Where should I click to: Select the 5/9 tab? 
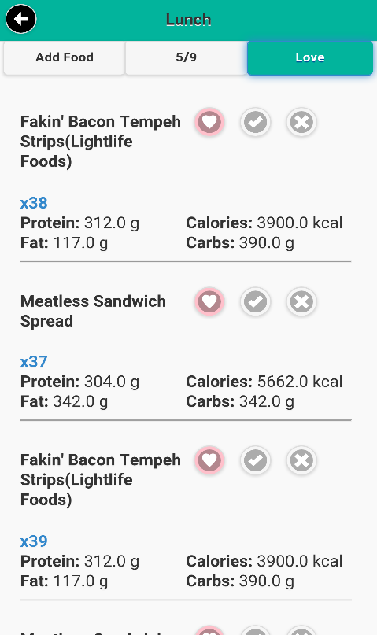pyautogui.click(x=186, y=57)
